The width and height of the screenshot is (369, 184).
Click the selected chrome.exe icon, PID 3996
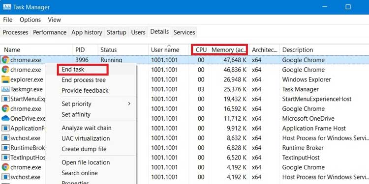pos(5,60)
